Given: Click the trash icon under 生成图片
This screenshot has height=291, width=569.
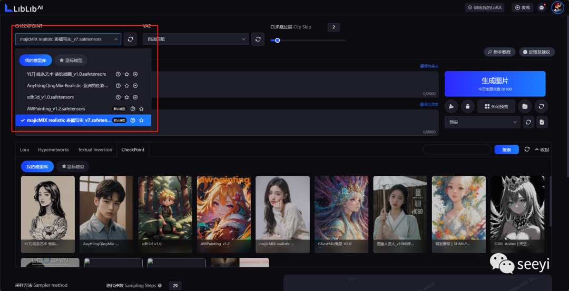Looking at the screenshot, I should [x=467, y=106].
